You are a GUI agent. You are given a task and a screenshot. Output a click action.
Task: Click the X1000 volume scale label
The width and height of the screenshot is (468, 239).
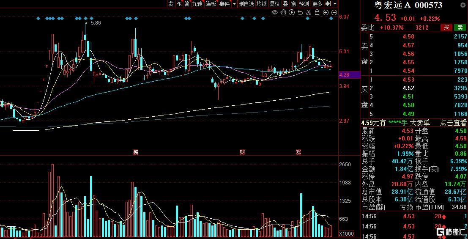coord(347,234)
